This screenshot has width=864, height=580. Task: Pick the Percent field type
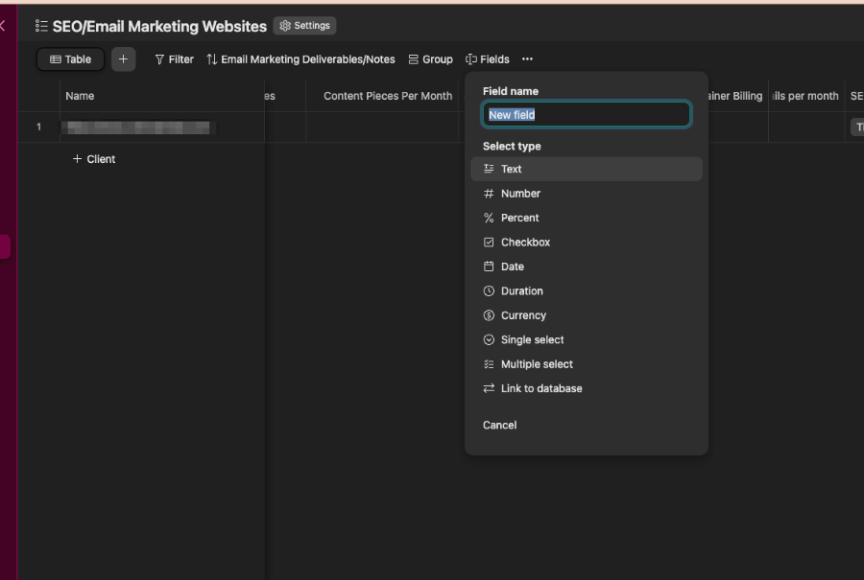point(519,218)
